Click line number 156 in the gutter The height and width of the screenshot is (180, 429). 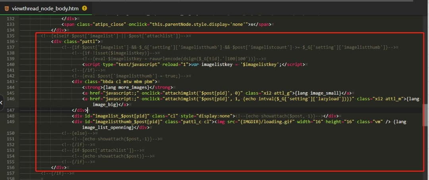(10, 167)
